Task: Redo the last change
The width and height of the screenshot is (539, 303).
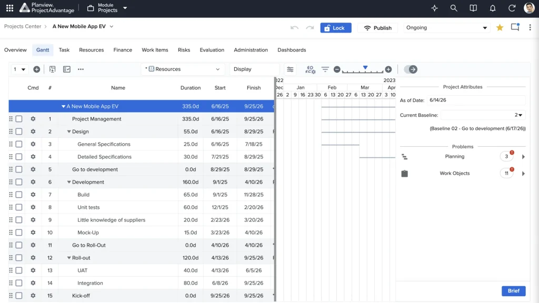Action: pos(310,28)
